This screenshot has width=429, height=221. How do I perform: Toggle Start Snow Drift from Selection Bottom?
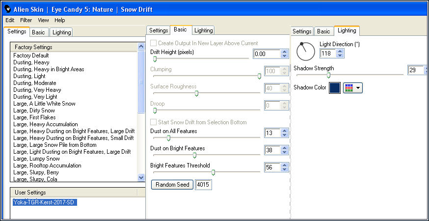coord(154,122)
